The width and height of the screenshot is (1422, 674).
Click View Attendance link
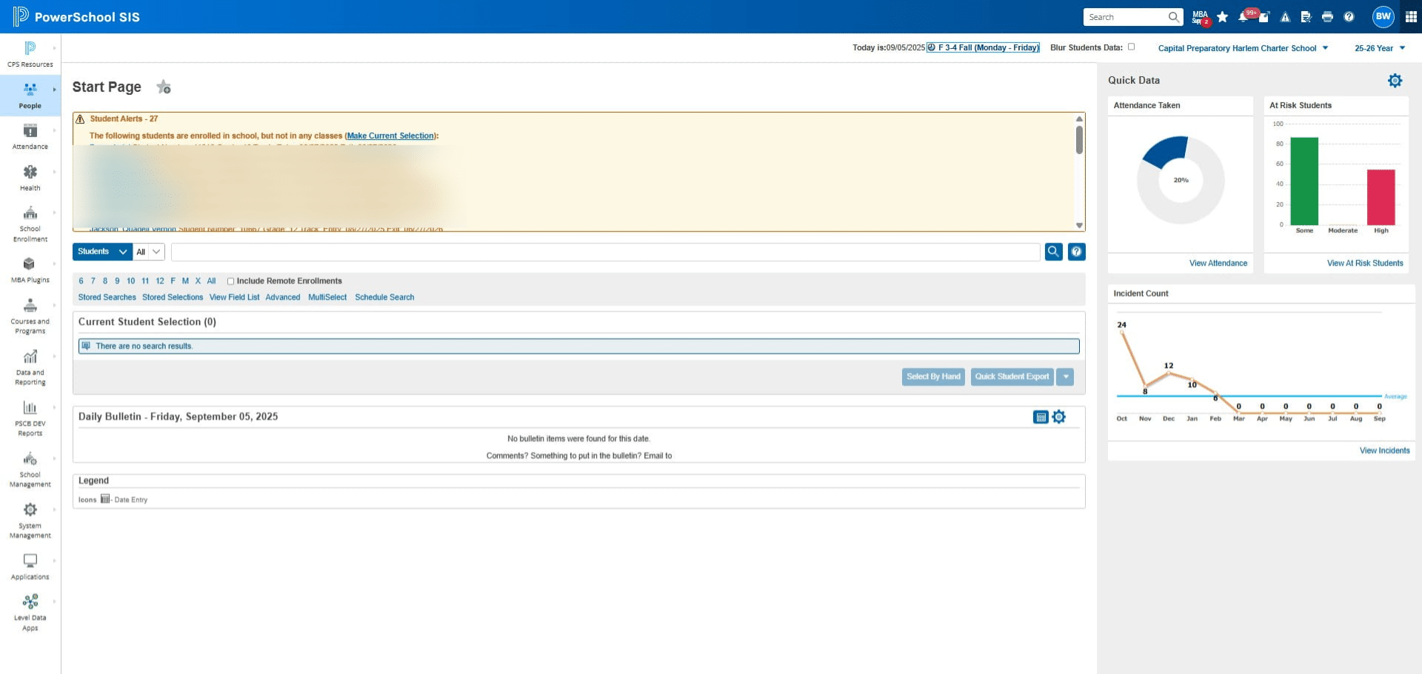[x=1218, y=264]
